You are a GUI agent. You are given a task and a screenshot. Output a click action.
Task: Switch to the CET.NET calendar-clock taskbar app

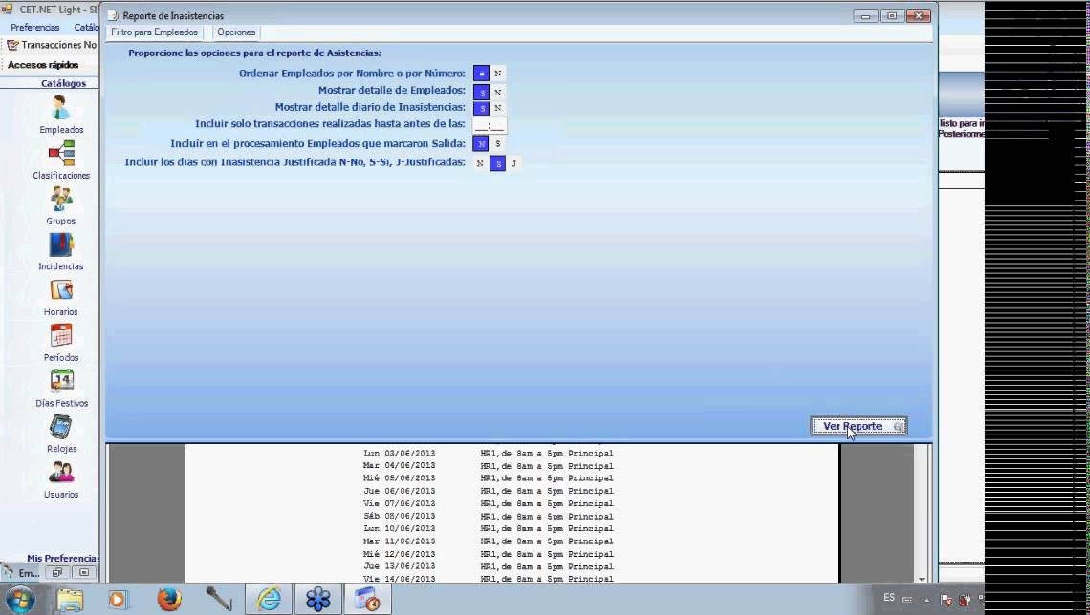(x=368, y=599)
